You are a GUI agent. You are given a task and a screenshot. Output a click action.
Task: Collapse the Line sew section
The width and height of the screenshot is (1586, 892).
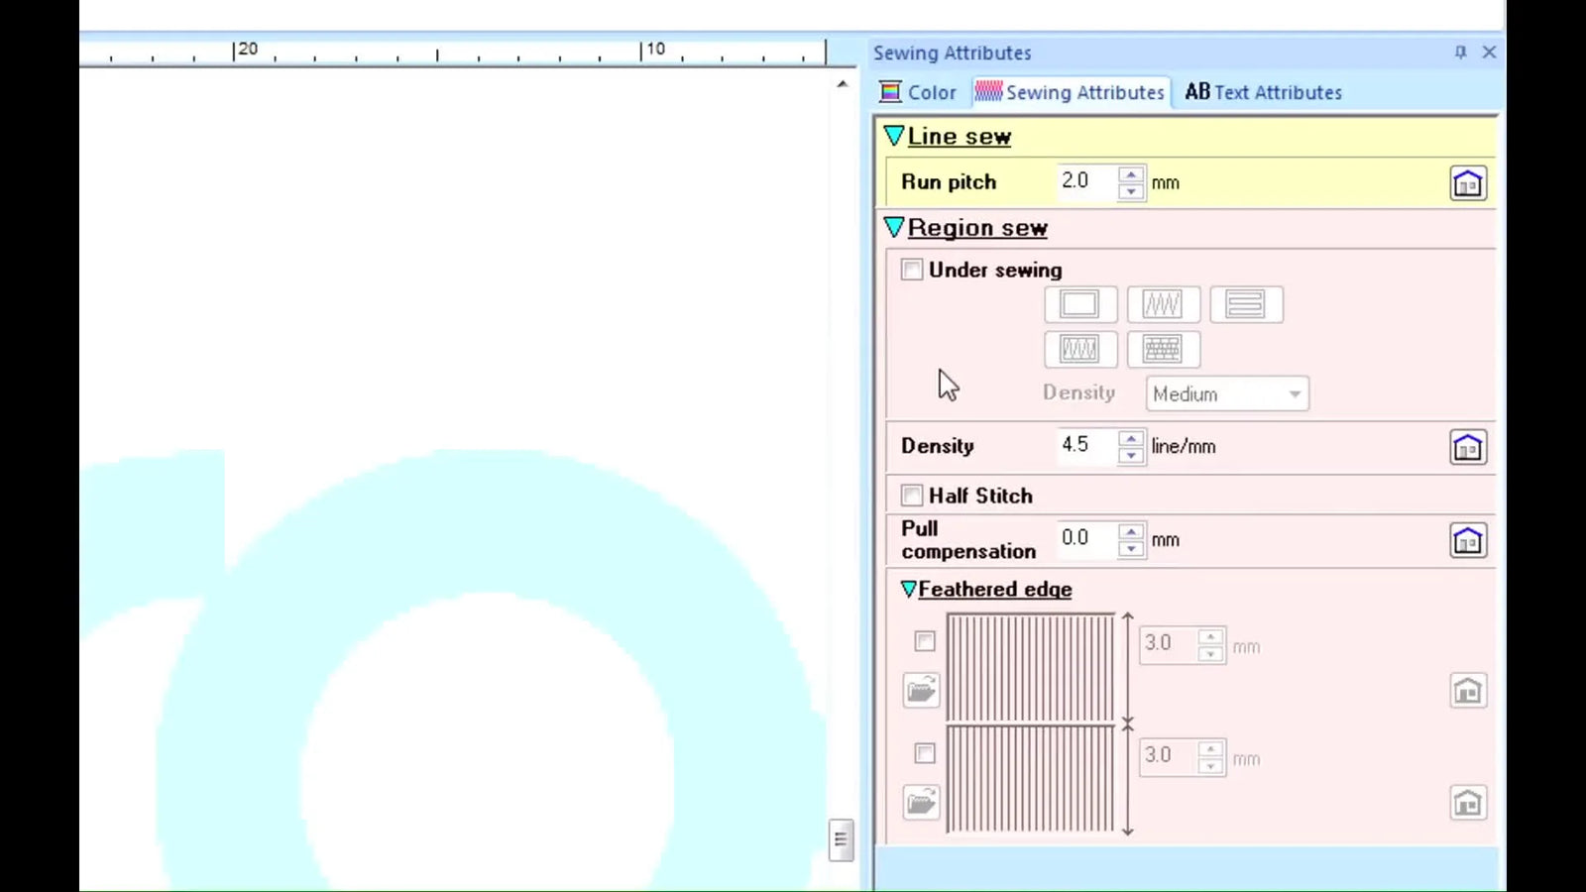[x=894, y=136]
